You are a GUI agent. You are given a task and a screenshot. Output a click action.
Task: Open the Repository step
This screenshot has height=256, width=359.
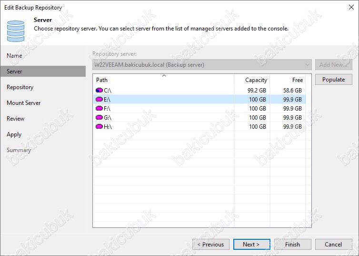[x=20, y=87]
